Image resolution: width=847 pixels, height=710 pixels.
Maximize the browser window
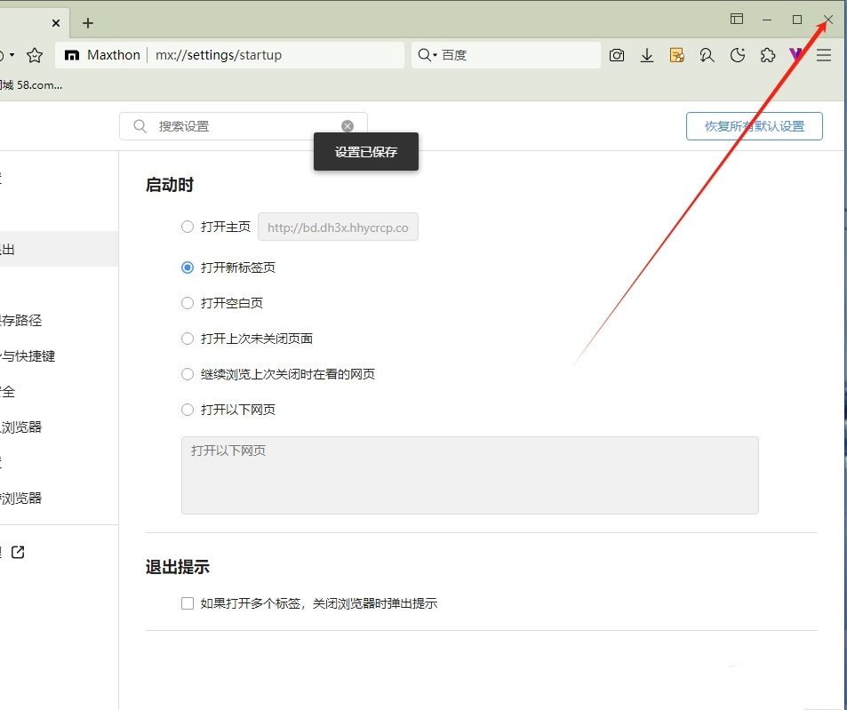point(796,20)
